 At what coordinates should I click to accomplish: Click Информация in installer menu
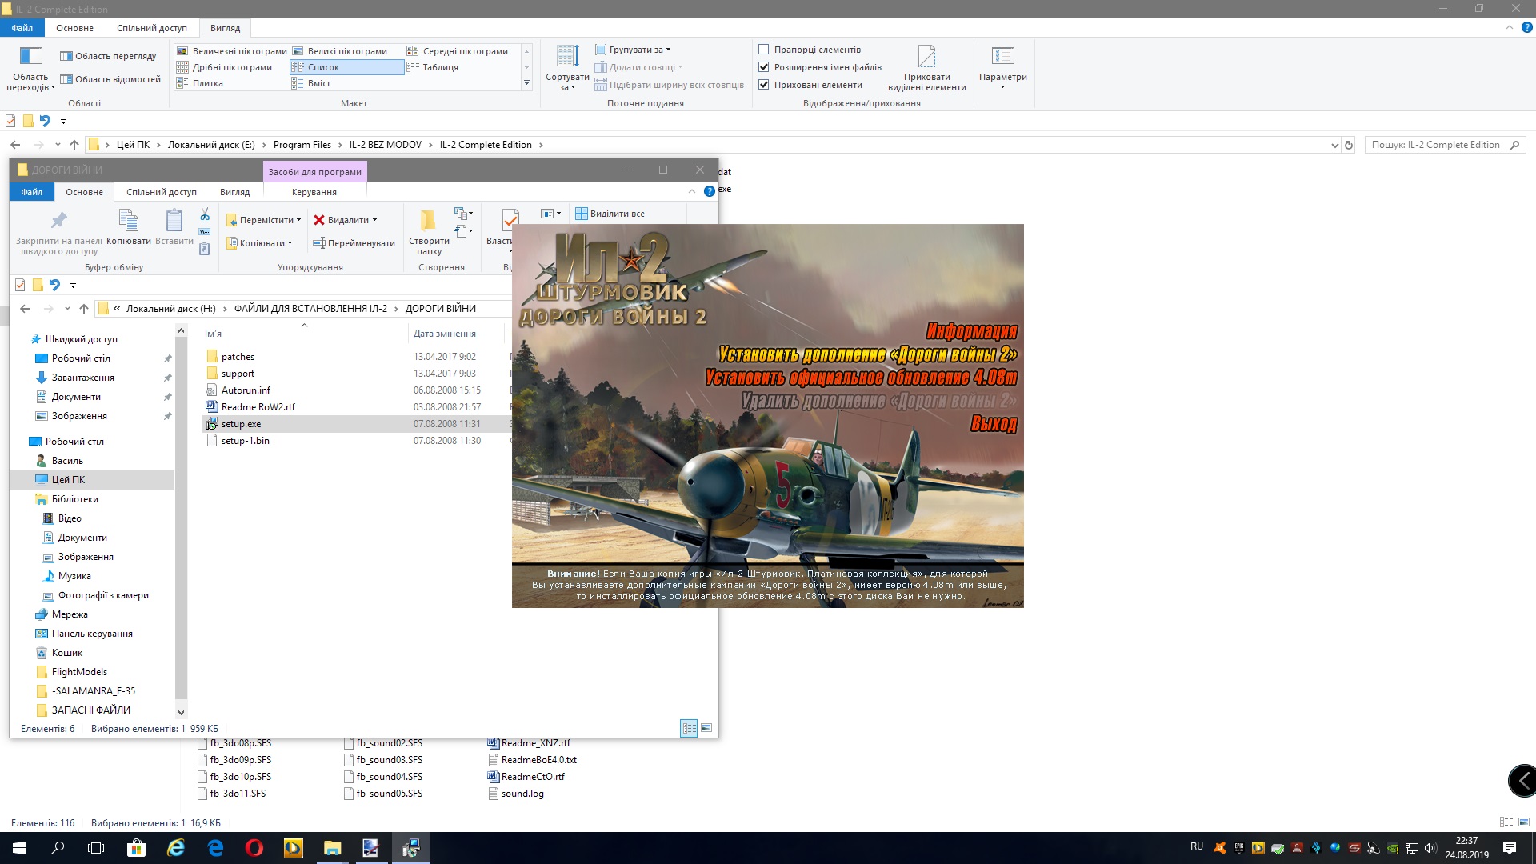(972, 330)
